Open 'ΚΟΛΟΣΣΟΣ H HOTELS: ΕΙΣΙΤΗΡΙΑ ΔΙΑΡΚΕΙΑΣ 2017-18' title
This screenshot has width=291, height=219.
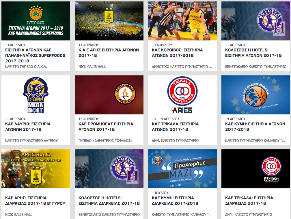tap(109, 201)
